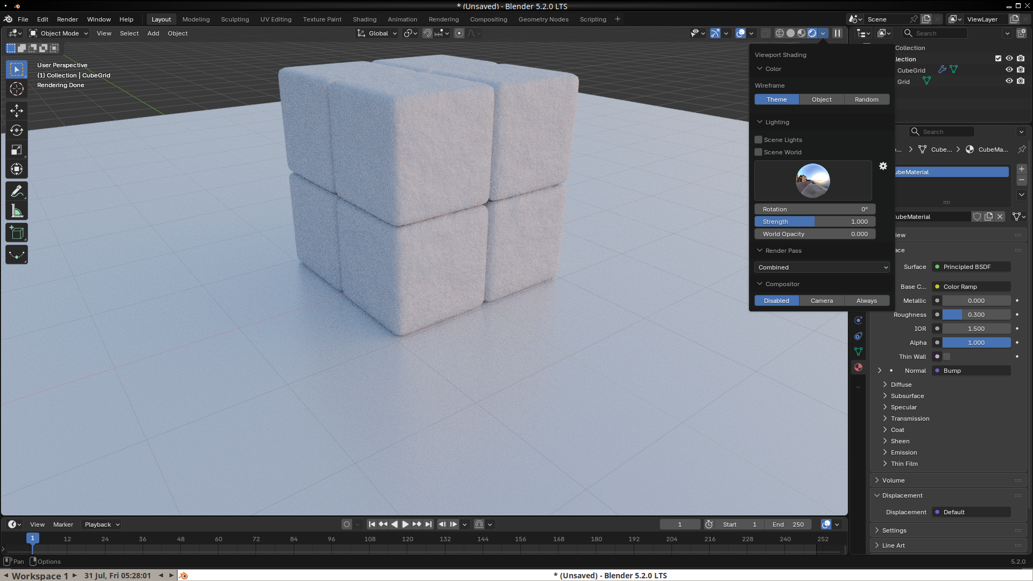The image size is (1033, 581).
Task: Pause the viewport render preview
Action: tap(837, 33)
